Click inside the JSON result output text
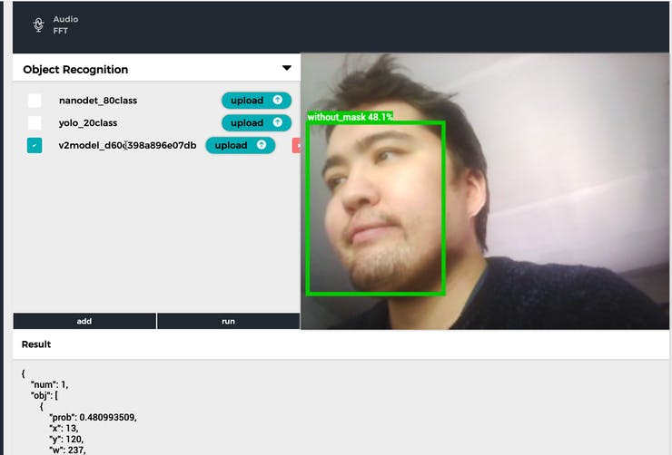Image resolution: width=672 pixels, height=455 pixels. click(91, 417)
